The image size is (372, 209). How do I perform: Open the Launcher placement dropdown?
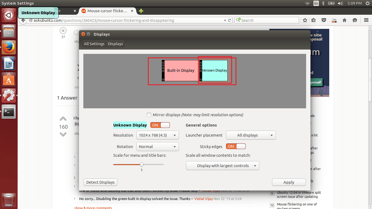pyautogui.click(x=251, y=135)
